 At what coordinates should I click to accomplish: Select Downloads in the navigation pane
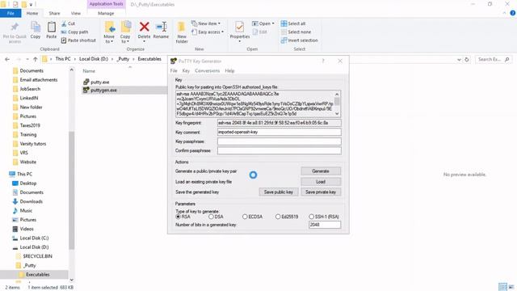pyautogui.click(x=32, y=201)
